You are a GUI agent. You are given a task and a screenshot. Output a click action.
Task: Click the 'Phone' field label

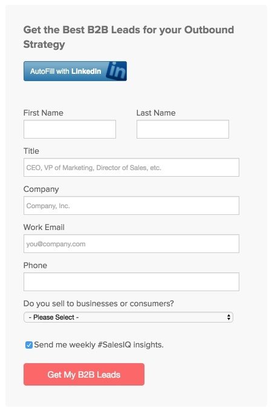pyautogui.click(x=35, y=265)
